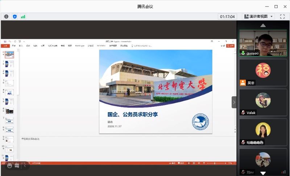
Task: Show next participants with down arrow
Action: click(x=263, y=173)
